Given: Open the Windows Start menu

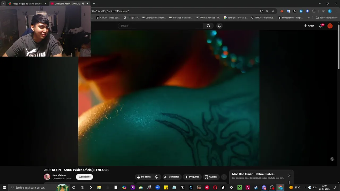Looking at the screenshot, I should [x=4, y=188].
